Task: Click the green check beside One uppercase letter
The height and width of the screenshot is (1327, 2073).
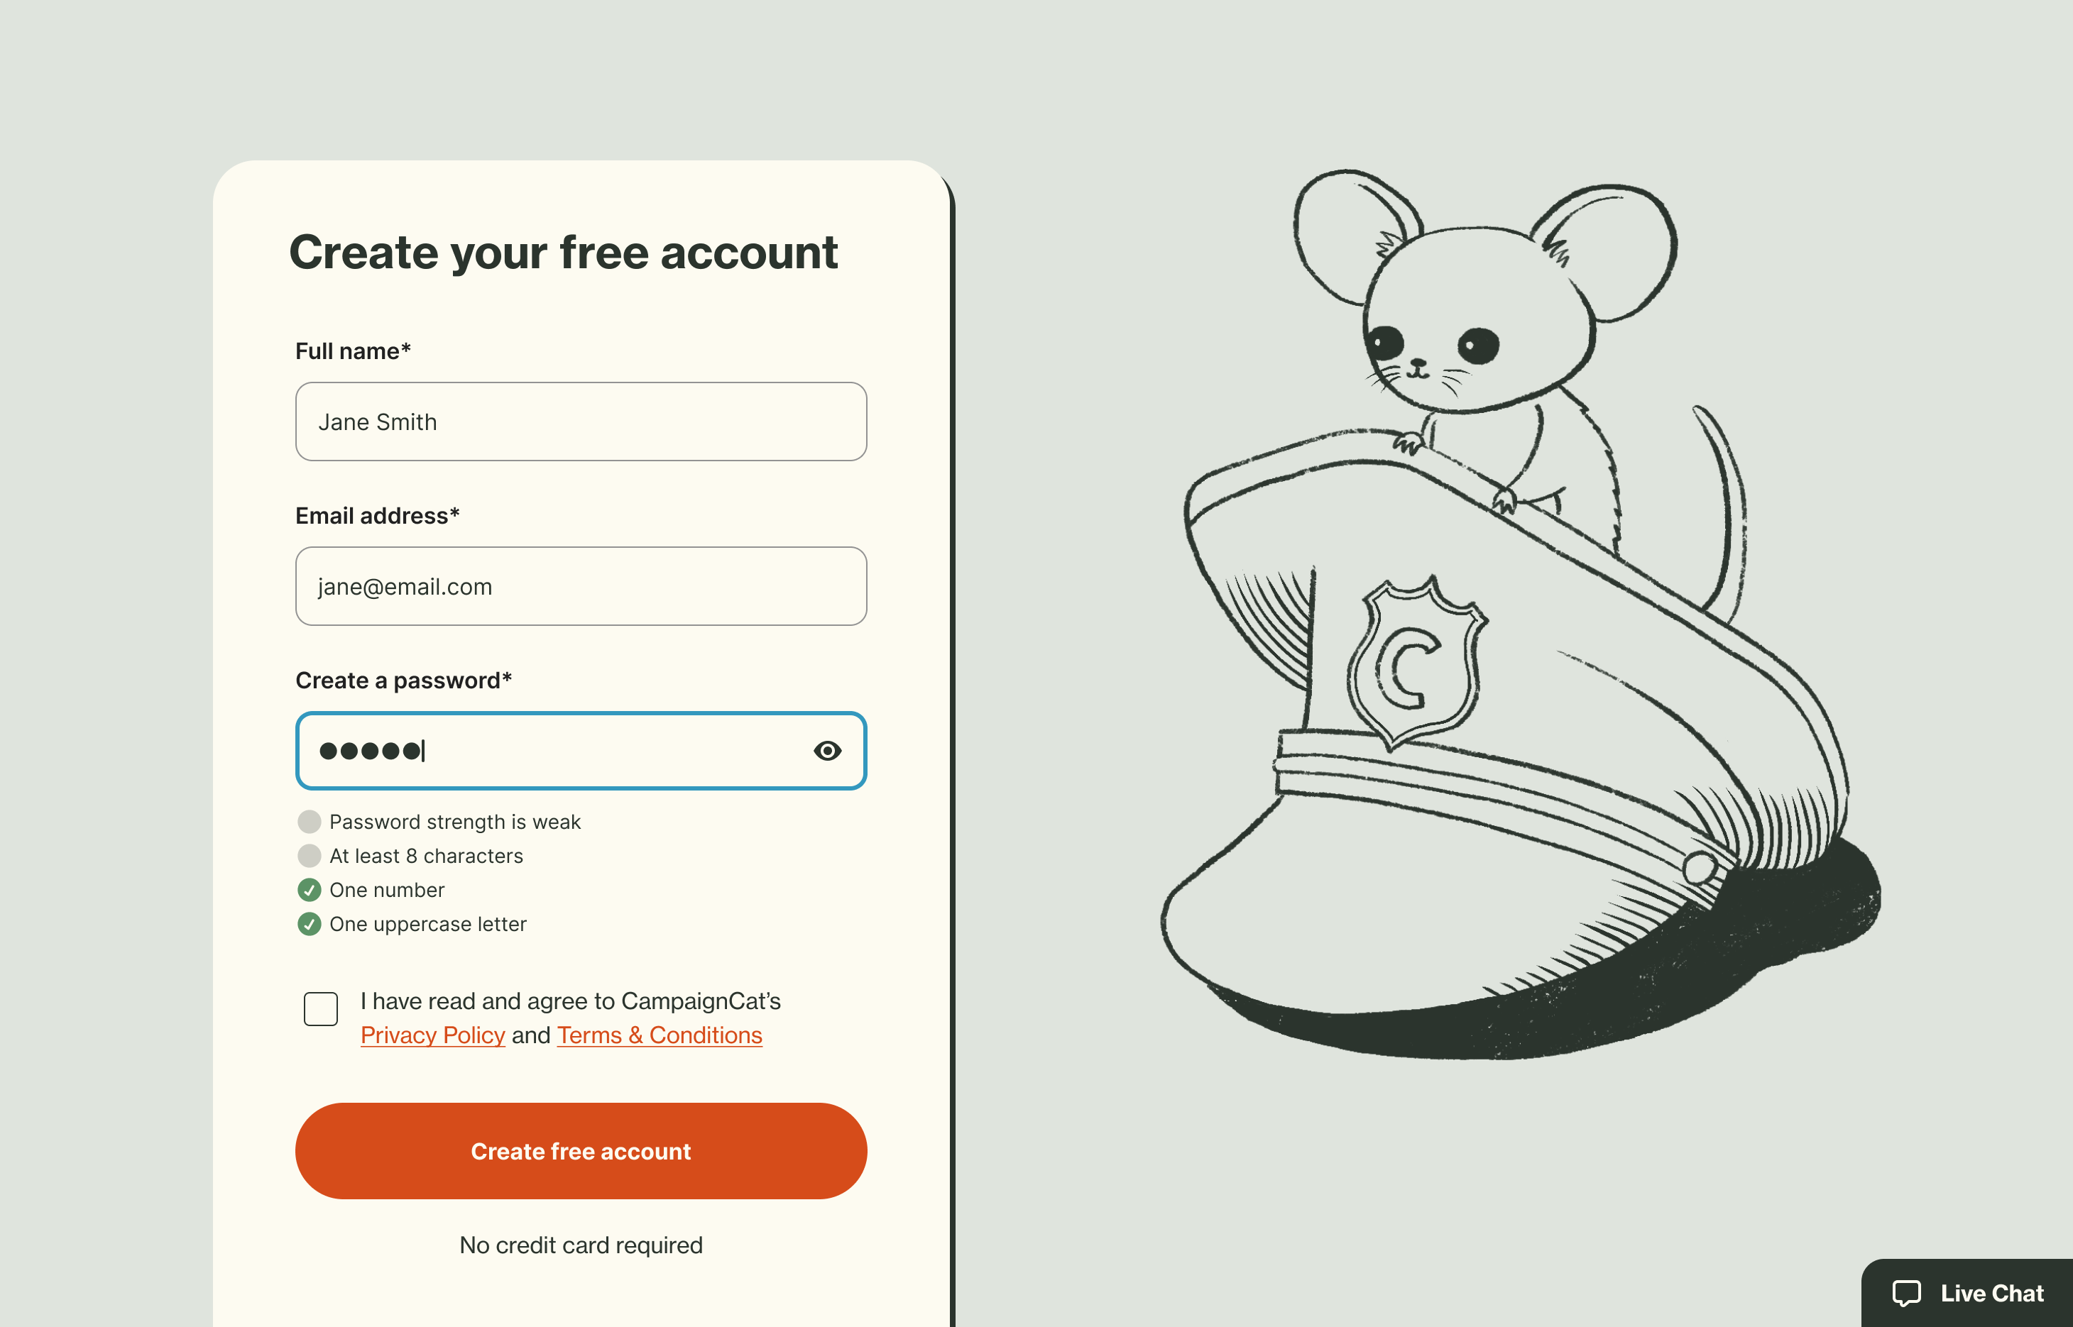Action: [x=310, y=924]
